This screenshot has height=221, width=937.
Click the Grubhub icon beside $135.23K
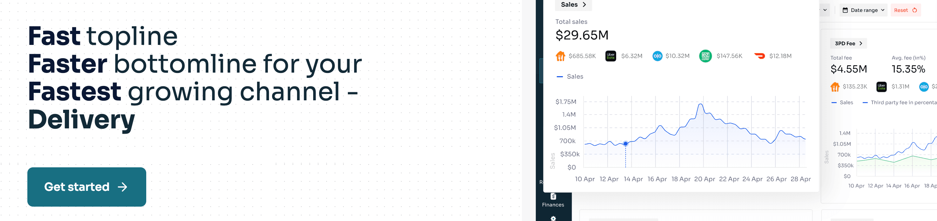pyautogui.click(x=835, y=87)
